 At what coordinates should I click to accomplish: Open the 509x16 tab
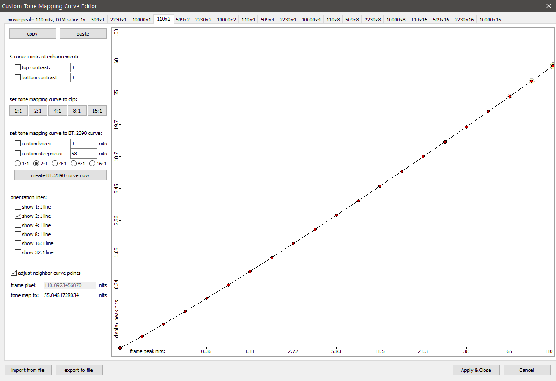pos(441,20)
